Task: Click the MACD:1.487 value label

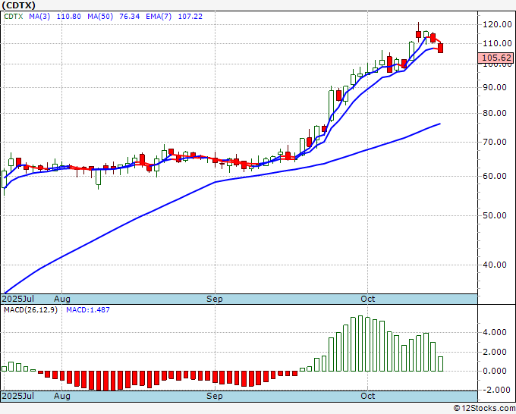Action: tap(88, 310)
